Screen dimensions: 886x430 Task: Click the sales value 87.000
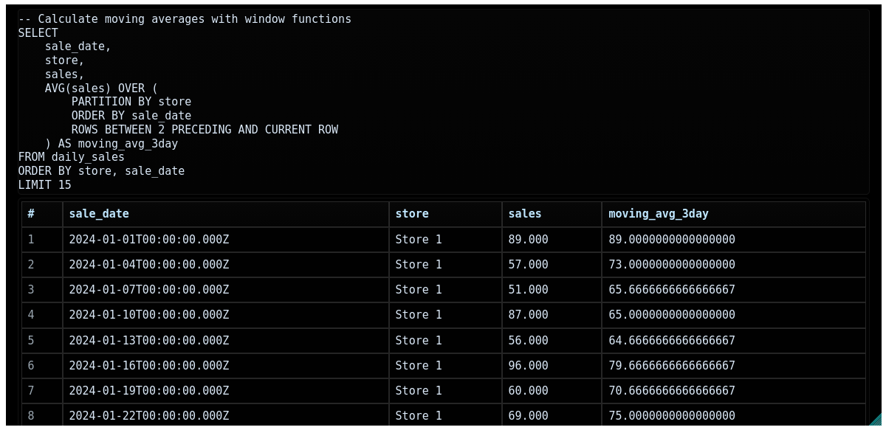click(x=552, y=315)
